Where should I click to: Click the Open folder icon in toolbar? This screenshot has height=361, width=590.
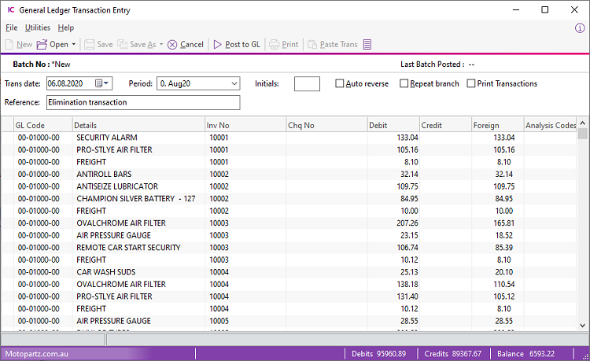coord(42,45)
